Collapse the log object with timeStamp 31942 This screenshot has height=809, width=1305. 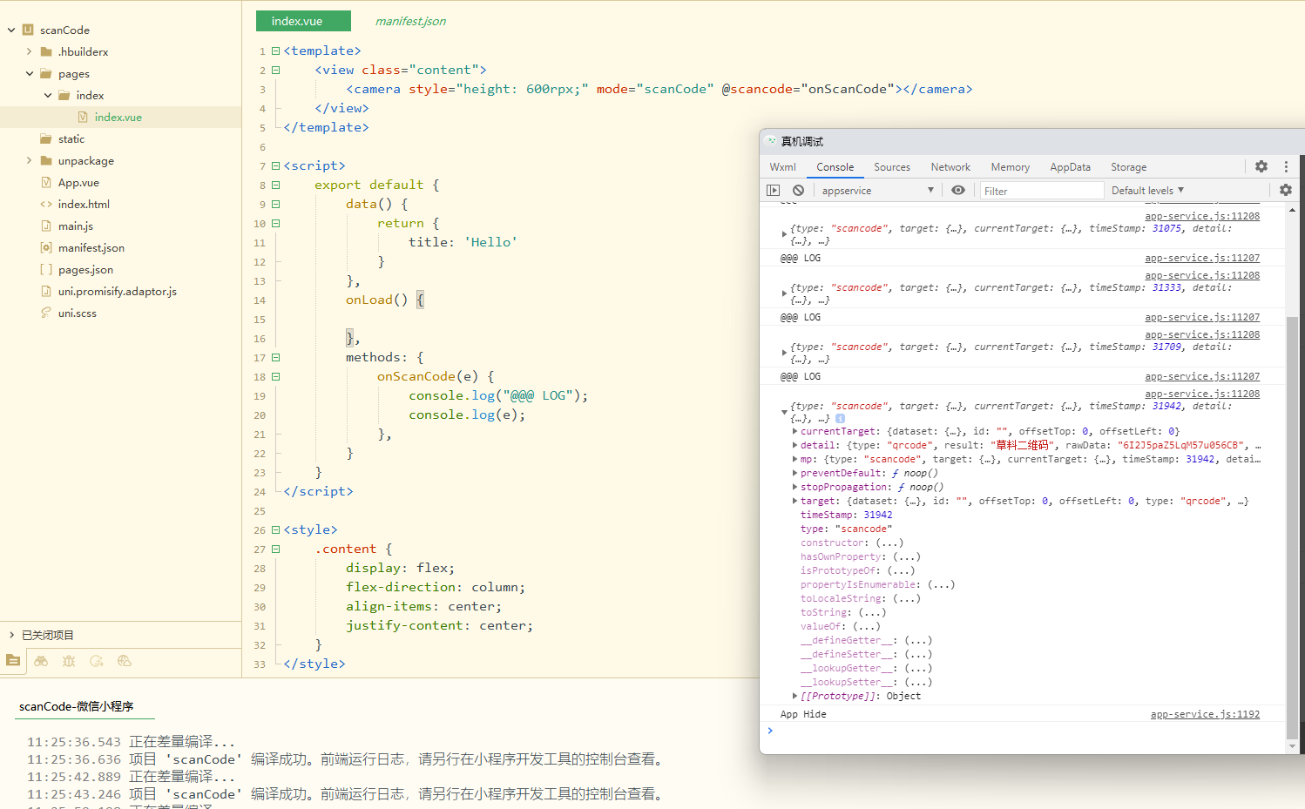coord(784,412)
